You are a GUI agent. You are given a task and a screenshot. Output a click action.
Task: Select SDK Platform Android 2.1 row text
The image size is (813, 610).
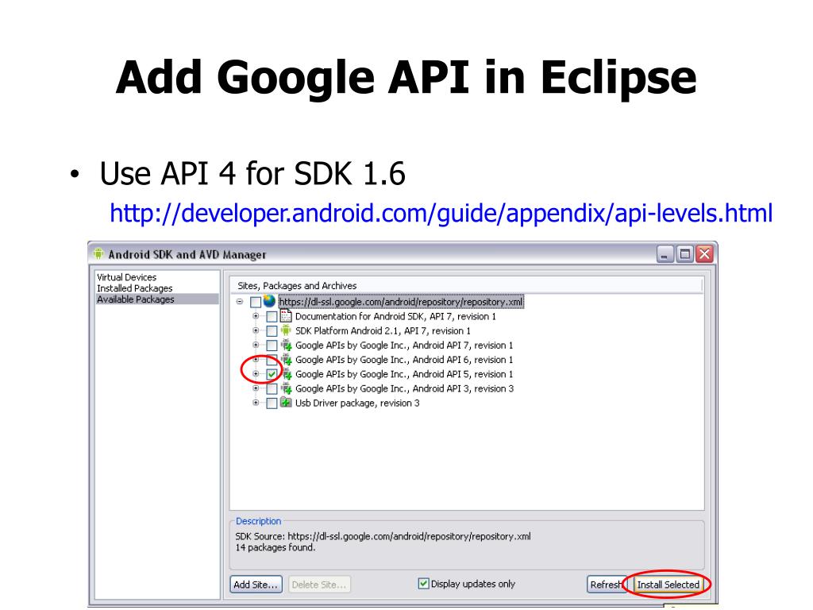tap(383, 331)
